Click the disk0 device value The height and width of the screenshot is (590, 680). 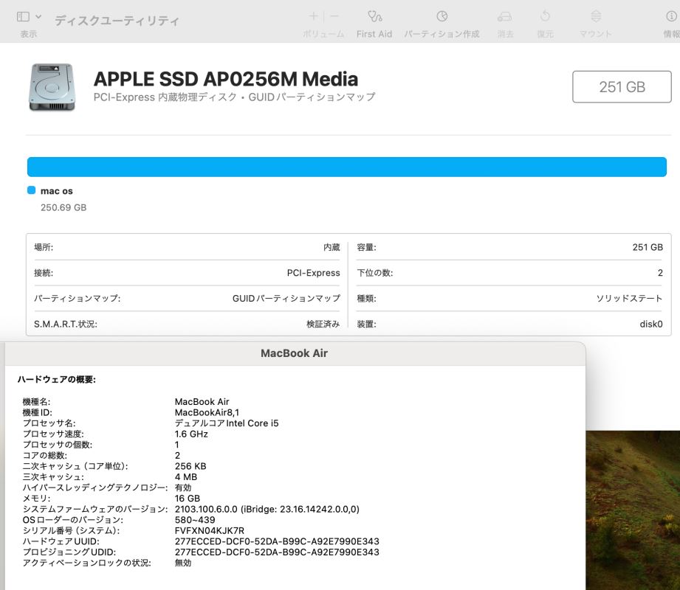(650, 324)
